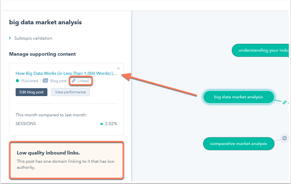Select the comparative market analysis node
Viewport: 291px width, 184px height.
(239, 144)
